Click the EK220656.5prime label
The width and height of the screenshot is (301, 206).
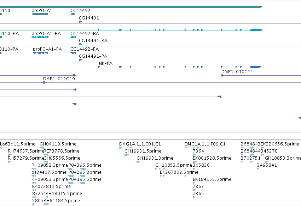click(280, 144)
